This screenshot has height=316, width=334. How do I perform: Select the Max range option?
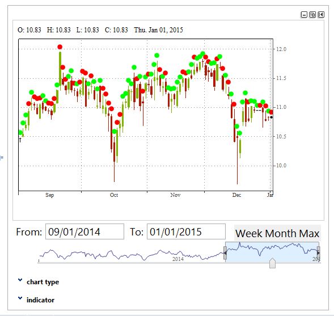click(309, 233)
